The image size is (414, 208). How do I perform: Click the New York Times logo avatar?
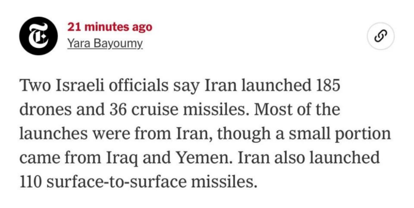(38, 36)
